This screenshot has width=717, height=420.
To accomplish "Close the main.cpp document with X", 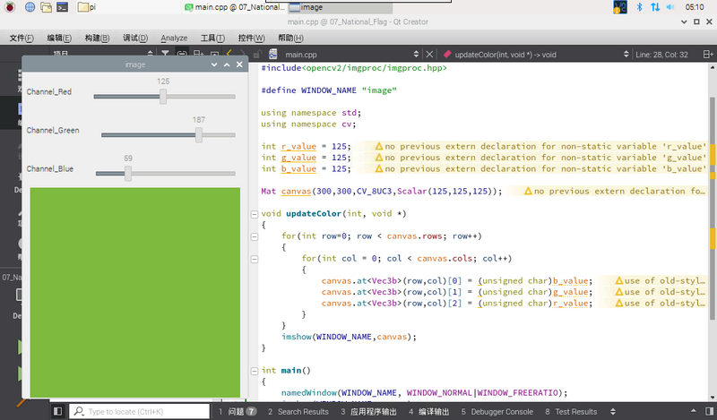I will tap(429, 55).
